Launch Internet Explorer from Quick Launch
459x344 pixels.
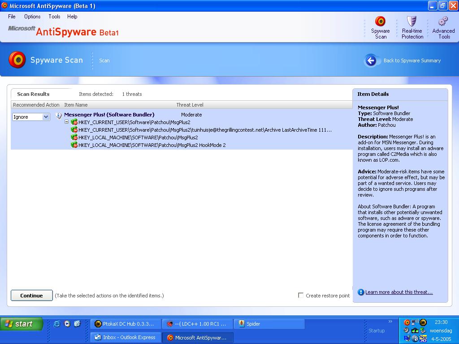click(x=57, y=323)
